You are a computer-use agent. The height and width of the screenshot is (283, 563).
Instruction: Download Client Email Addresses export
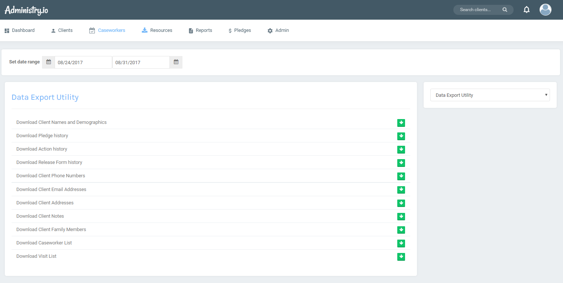coord(401,190)
